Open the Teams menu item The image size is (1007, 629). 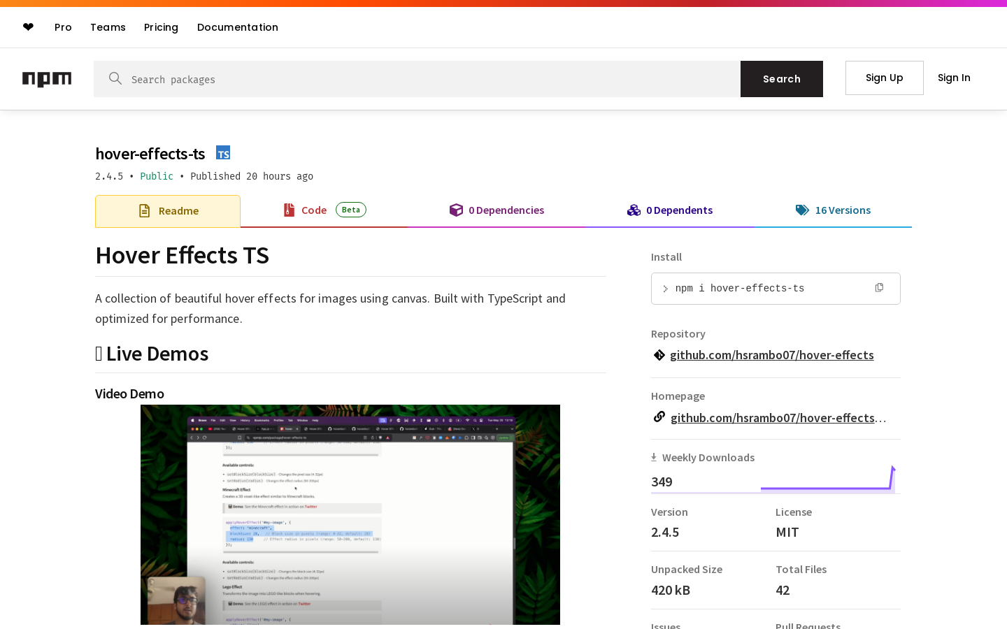coord(108,27)
